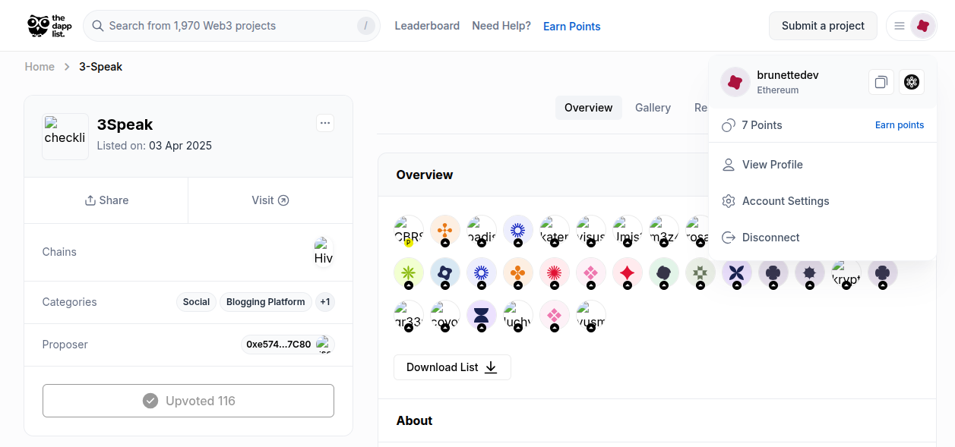Viewport: 955px width, 447px height.
Task: Click the 7 Points balance text
Action: [x=762, y=125]
